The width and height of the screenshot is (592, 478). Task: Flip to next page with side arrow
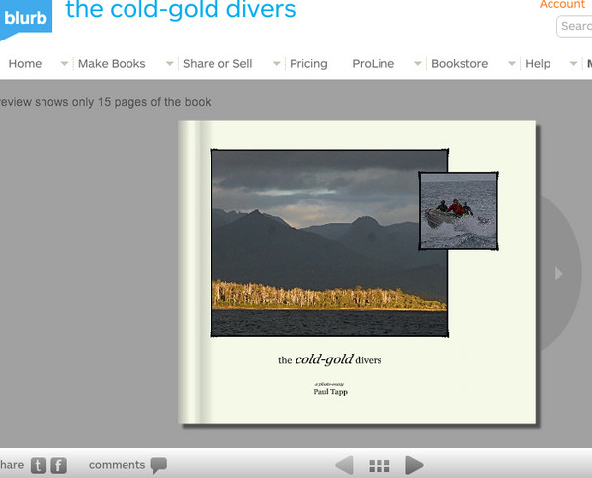coord(559,274)
